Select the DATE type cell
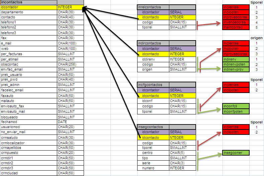This screenshot has height=176, width=264. point(70,122)
